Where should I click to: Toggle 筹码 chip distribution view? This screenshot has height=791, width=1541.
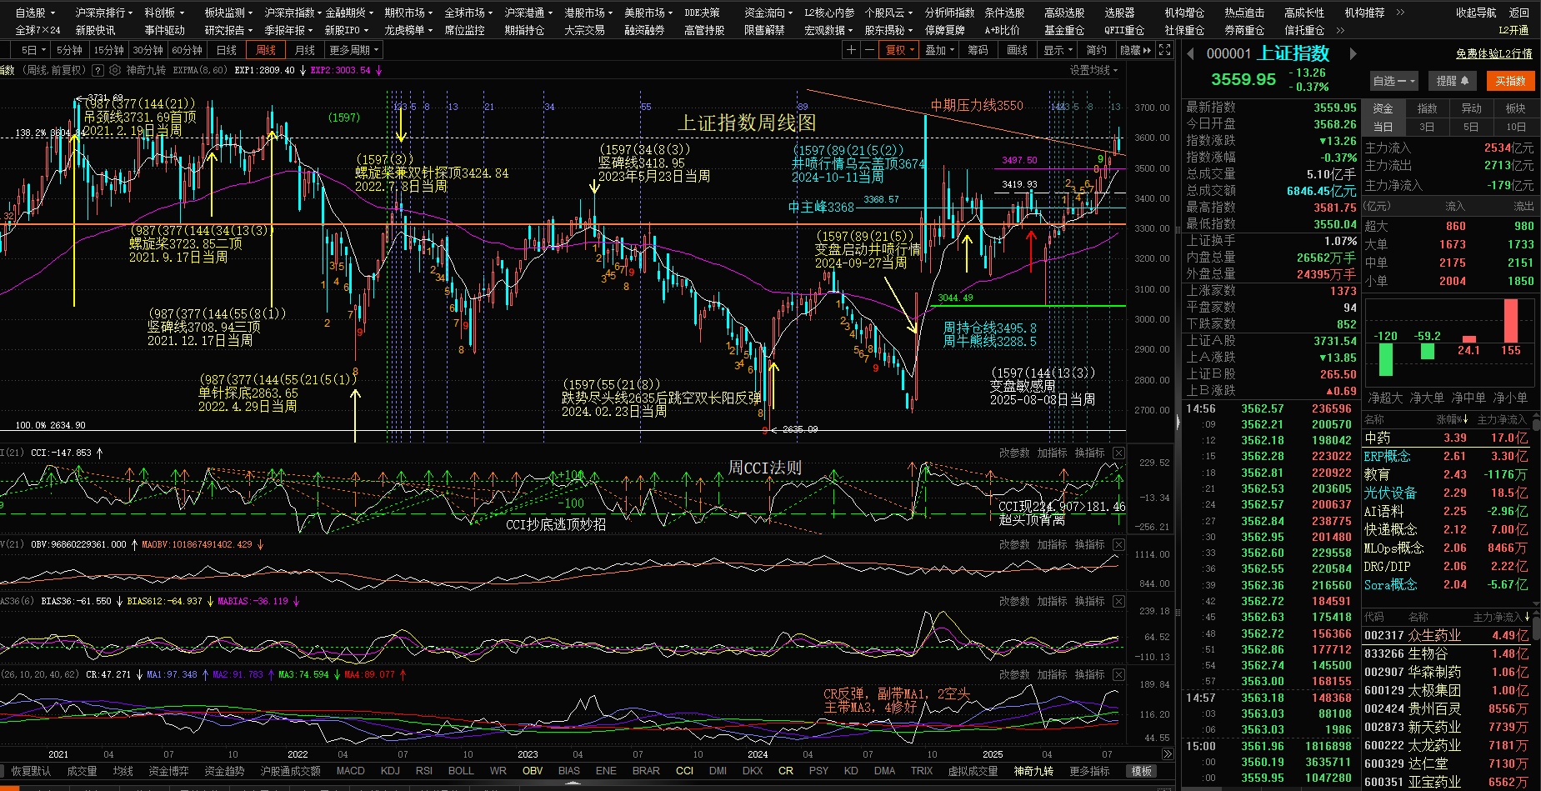coord(978,50)
